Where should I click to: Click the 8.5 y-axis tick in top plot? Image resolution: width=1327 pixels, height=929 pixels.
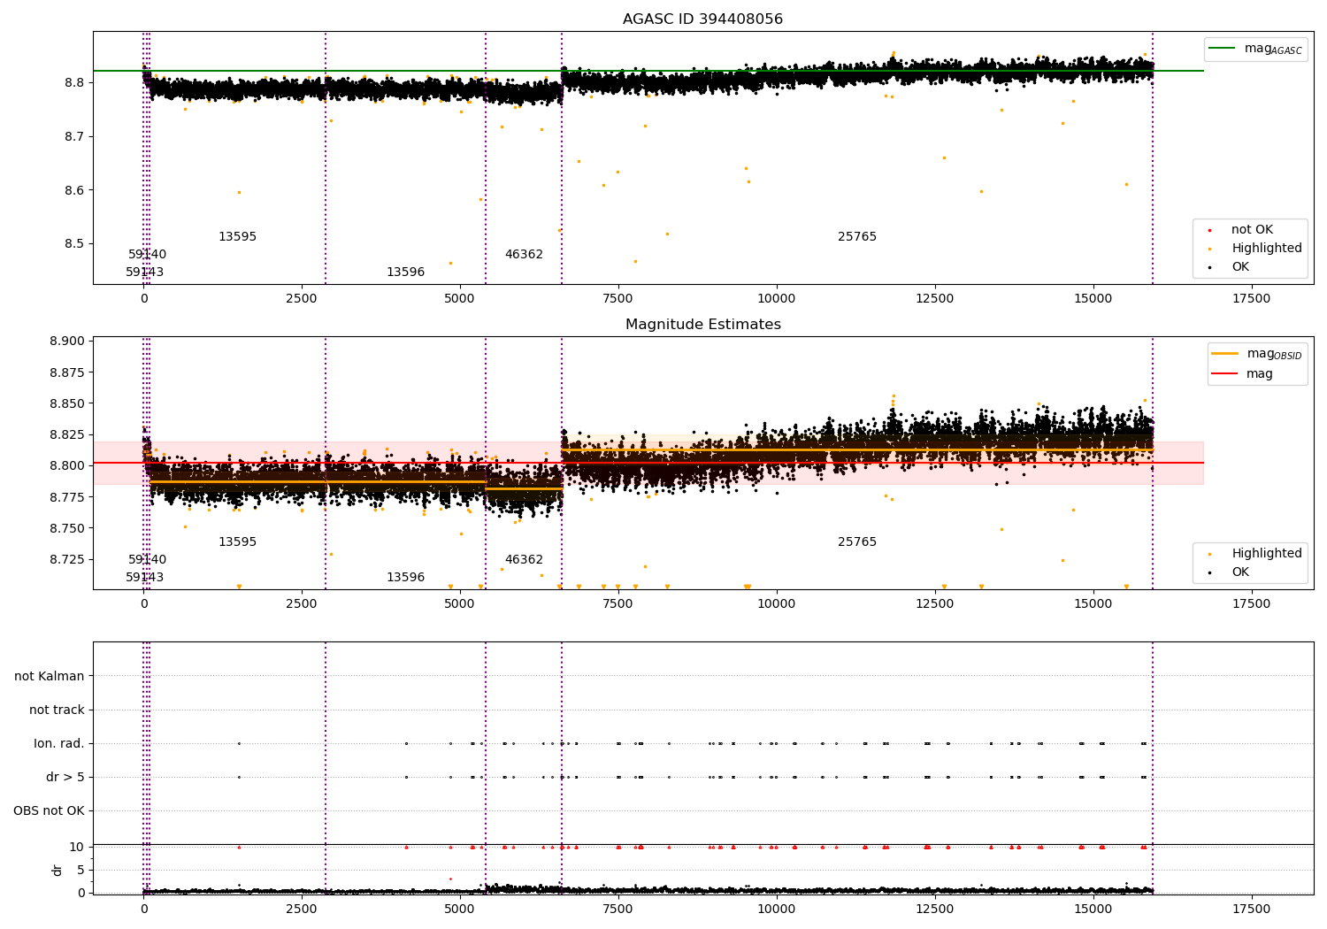click(74, 244)
